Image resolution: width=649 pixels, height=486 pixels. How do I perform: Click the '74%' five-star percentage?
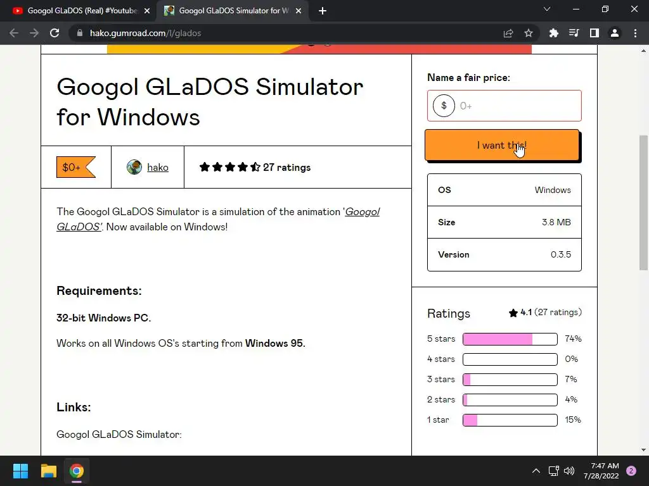[573, 339]
